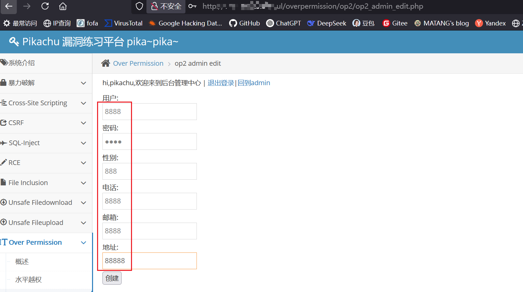
Task: Click the home icon in breadcrumb
Action: 106,63
